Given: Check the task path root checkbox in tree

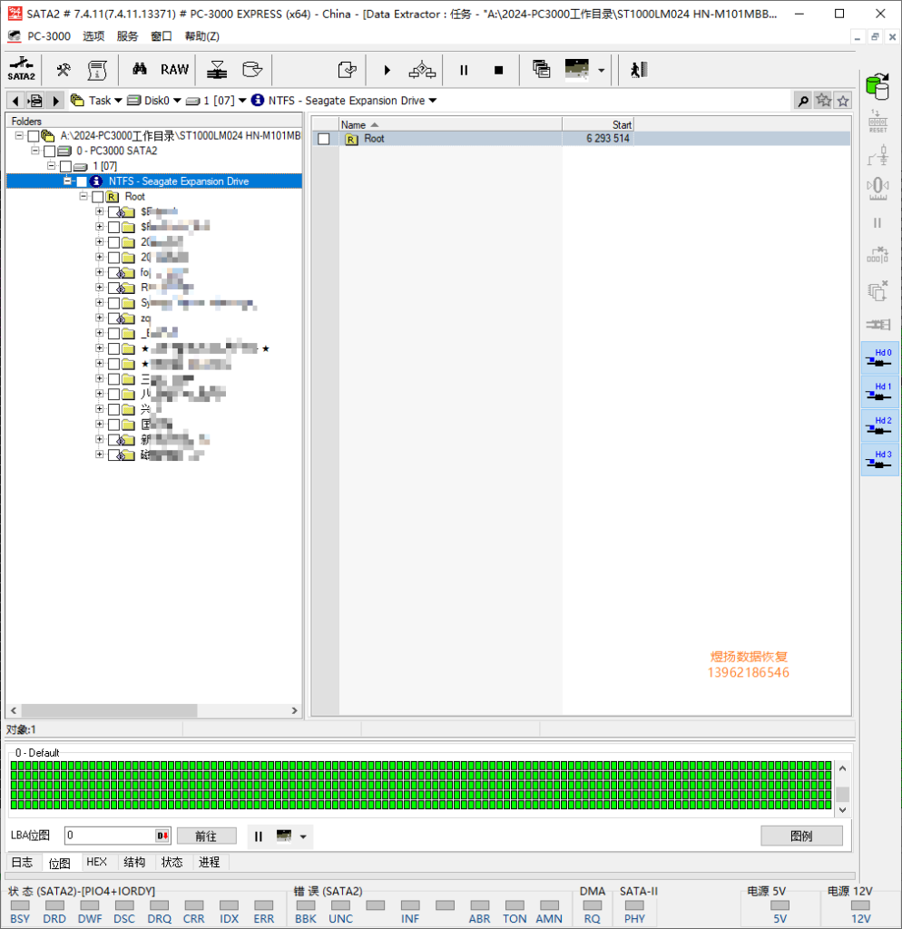Looking at the screenshot, I should pyautogui.click(x=34, y=136).
